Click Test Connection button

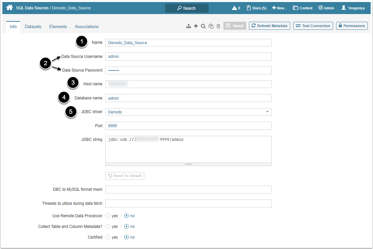point(313,26)
